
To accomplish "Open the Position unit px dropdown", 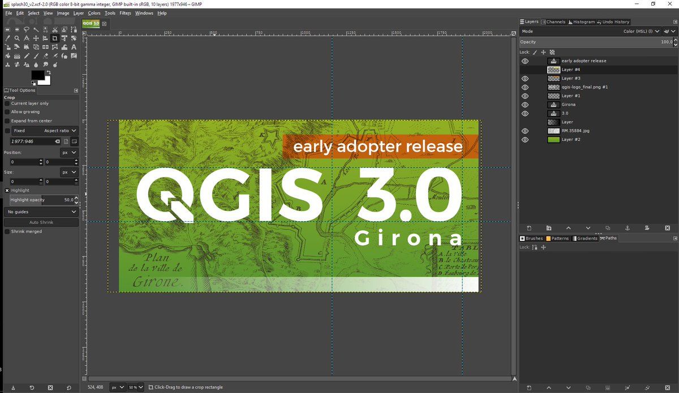I will [x=69, y=153].
